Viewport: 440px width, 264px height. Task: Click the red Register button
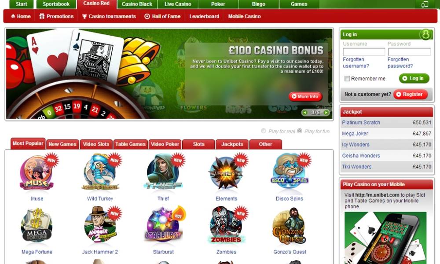(x=410, y=94)
